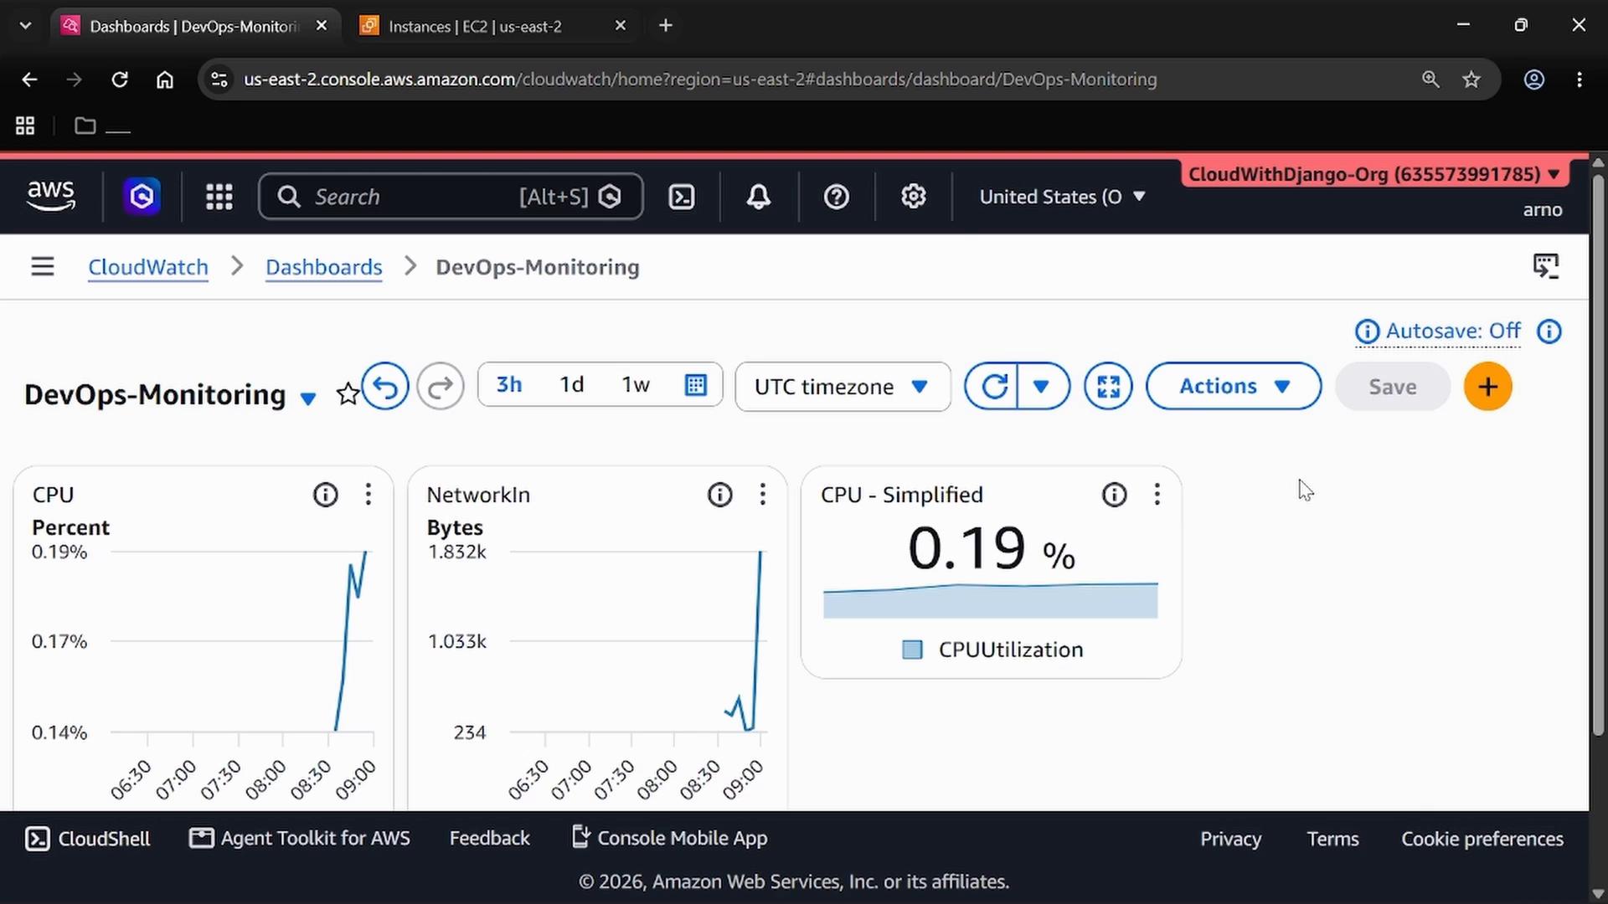Open the AWS services grid menu
The image size is (1608, 904).
pos(219,197)
